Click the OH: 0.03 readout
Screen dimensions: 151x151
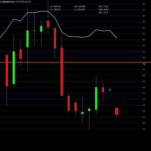[x=104, y=10]
